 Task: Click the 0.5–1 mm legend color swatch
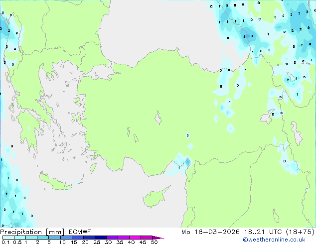coord(20,238)
